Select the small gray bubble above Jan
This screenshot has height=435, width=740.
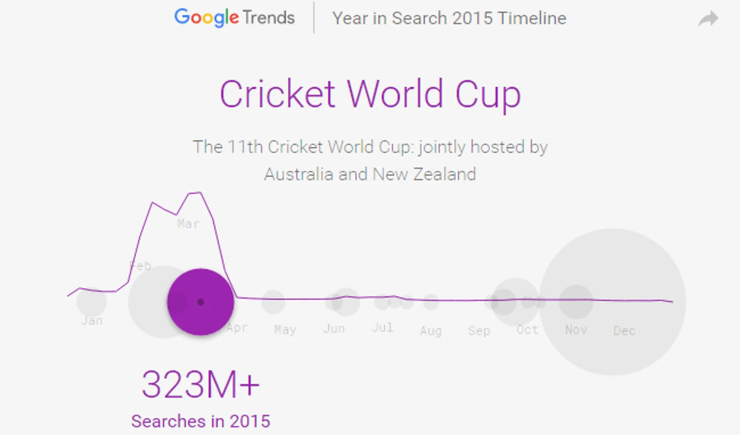pos(92,302)
